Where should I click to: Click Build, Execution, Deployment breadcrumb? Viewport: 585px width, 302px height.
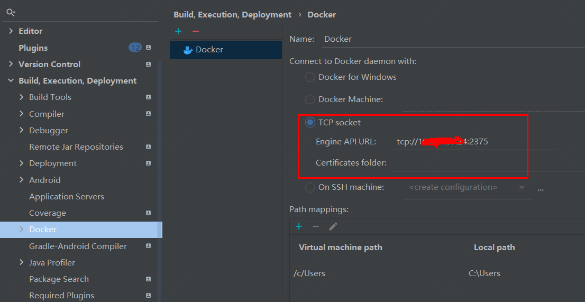pyautogui.click(x=232, y=15)
